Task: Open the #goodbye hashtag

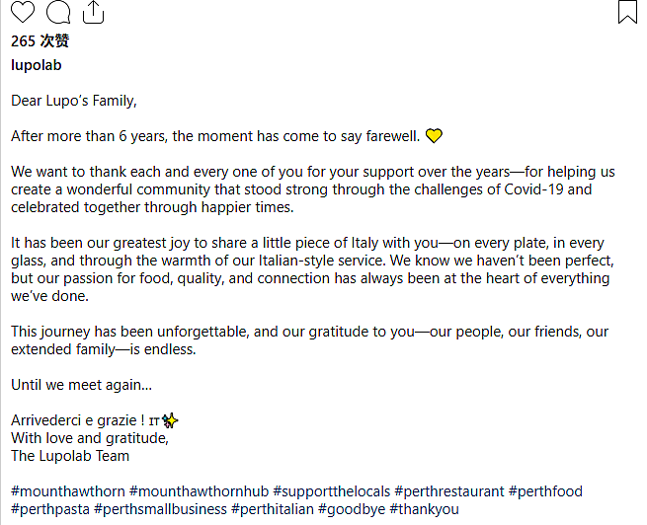Action: click(352, 509)
